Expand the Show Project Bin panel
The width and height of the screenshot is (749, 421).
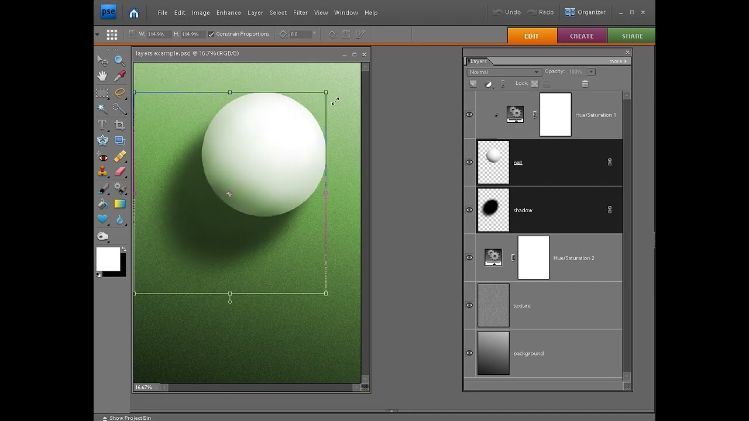coord(126,418)
